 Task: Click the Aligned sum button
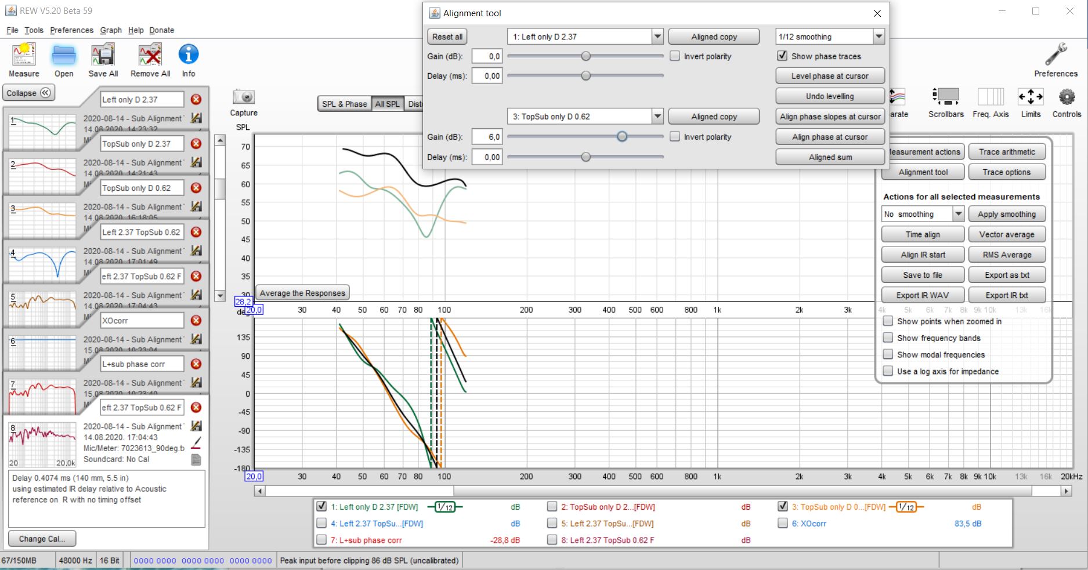pyautogui.click(x=830, y=157)
